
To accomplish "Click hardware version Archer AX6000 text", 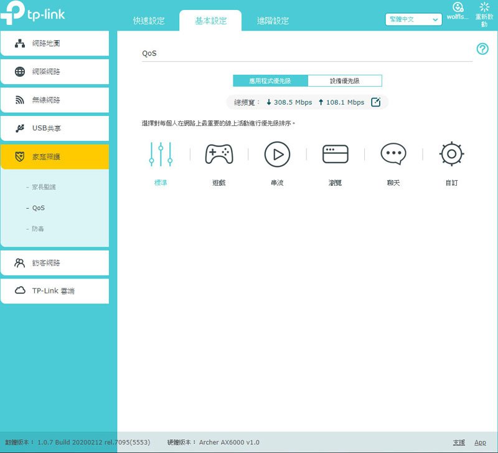I will click(229, 442).
